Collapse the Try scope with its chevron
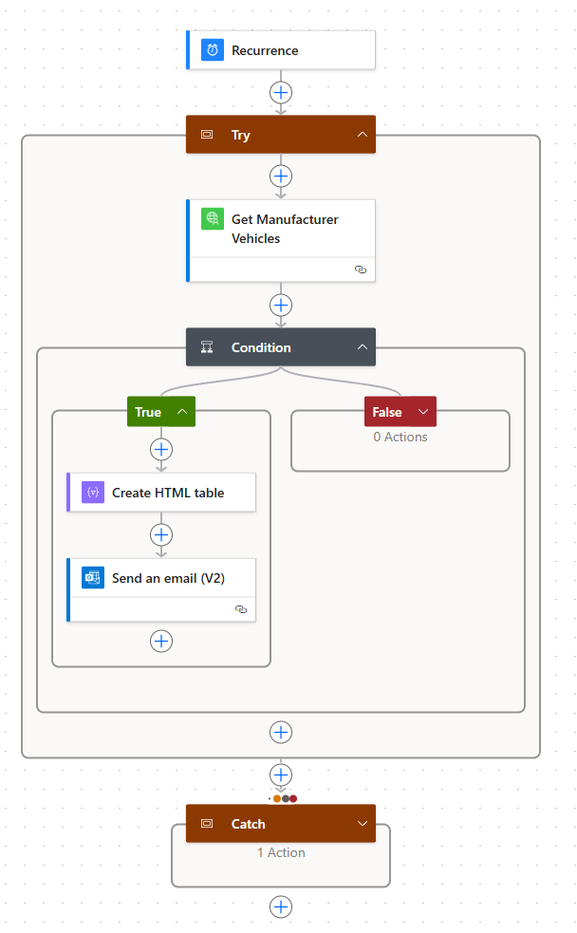Image resolution: width=577 pixels, height=933 pixels. 362,135
